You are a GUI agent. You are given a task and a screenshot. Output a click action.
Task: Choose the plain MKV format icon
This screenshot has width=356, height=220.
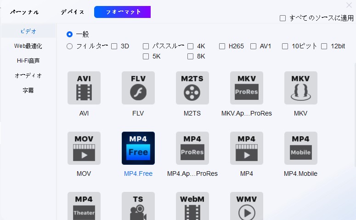tap(300, 88)
